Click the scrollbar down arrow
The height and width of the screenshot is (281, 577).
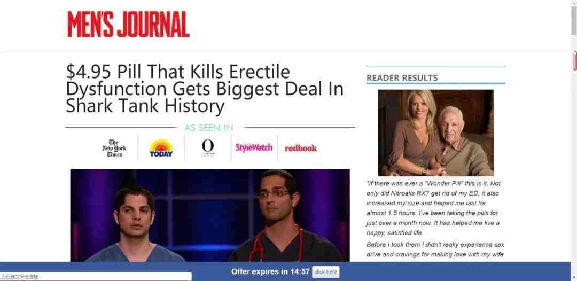(x=574, y=278)
